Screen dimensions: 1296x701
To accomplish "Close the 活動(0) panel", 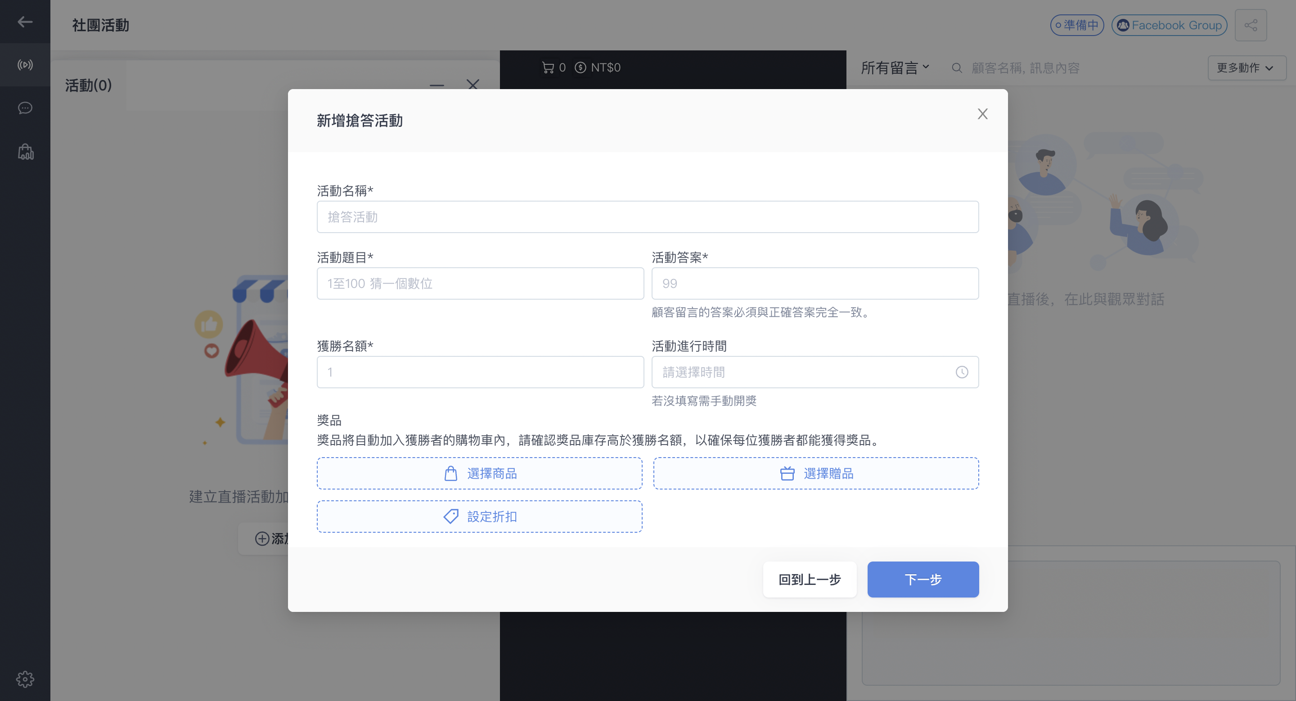I will 472,84.
